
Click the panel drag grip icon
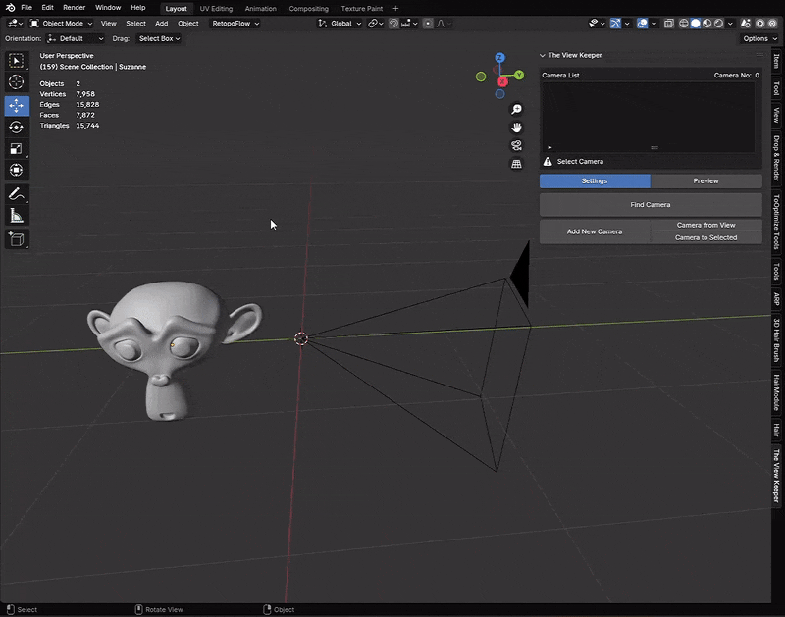759,55
